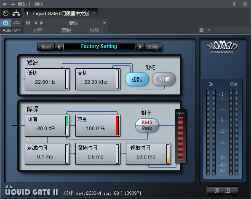
Task: Click the circular knob icon in the header
Action: (5, 13)
